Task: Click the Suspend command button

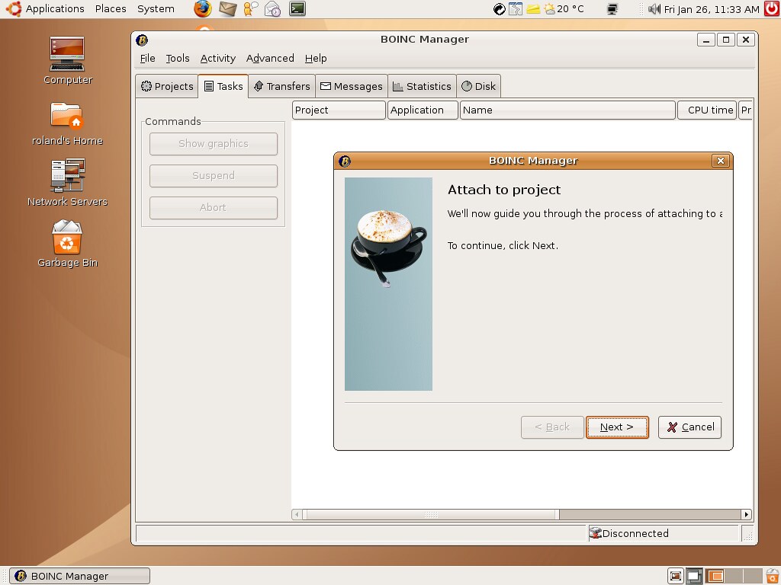Action: pos(214,176)
